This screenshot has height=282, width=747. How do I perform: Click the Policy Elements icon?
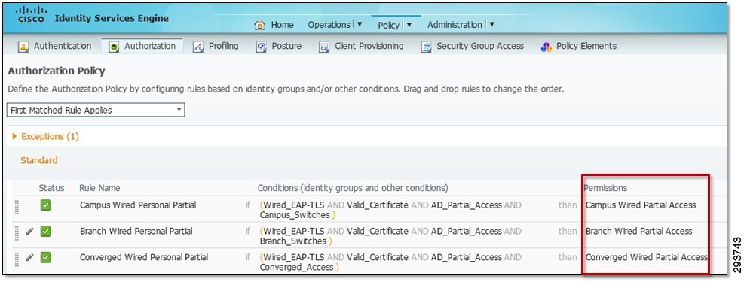[x=546, y=47]
